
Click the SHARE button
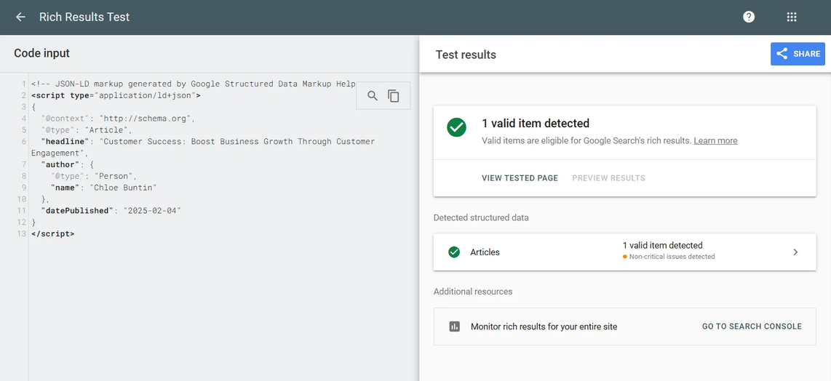pos(798,54)
